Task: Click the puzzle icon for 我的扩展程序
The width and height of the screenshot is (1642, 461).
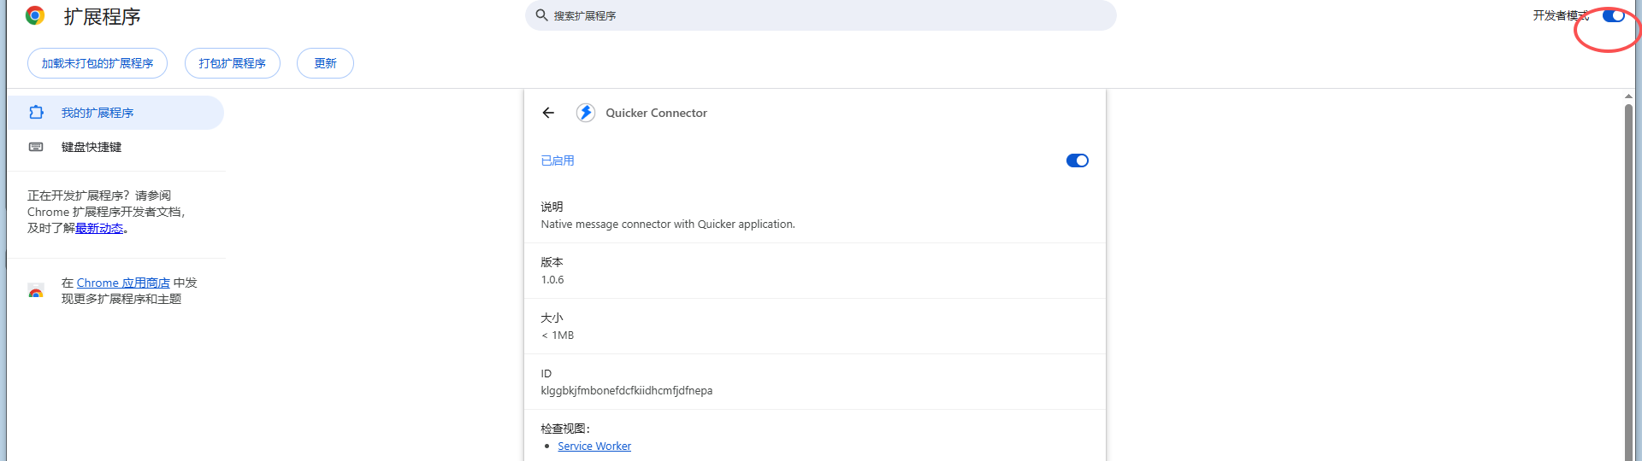Action: tap(36, 113)
